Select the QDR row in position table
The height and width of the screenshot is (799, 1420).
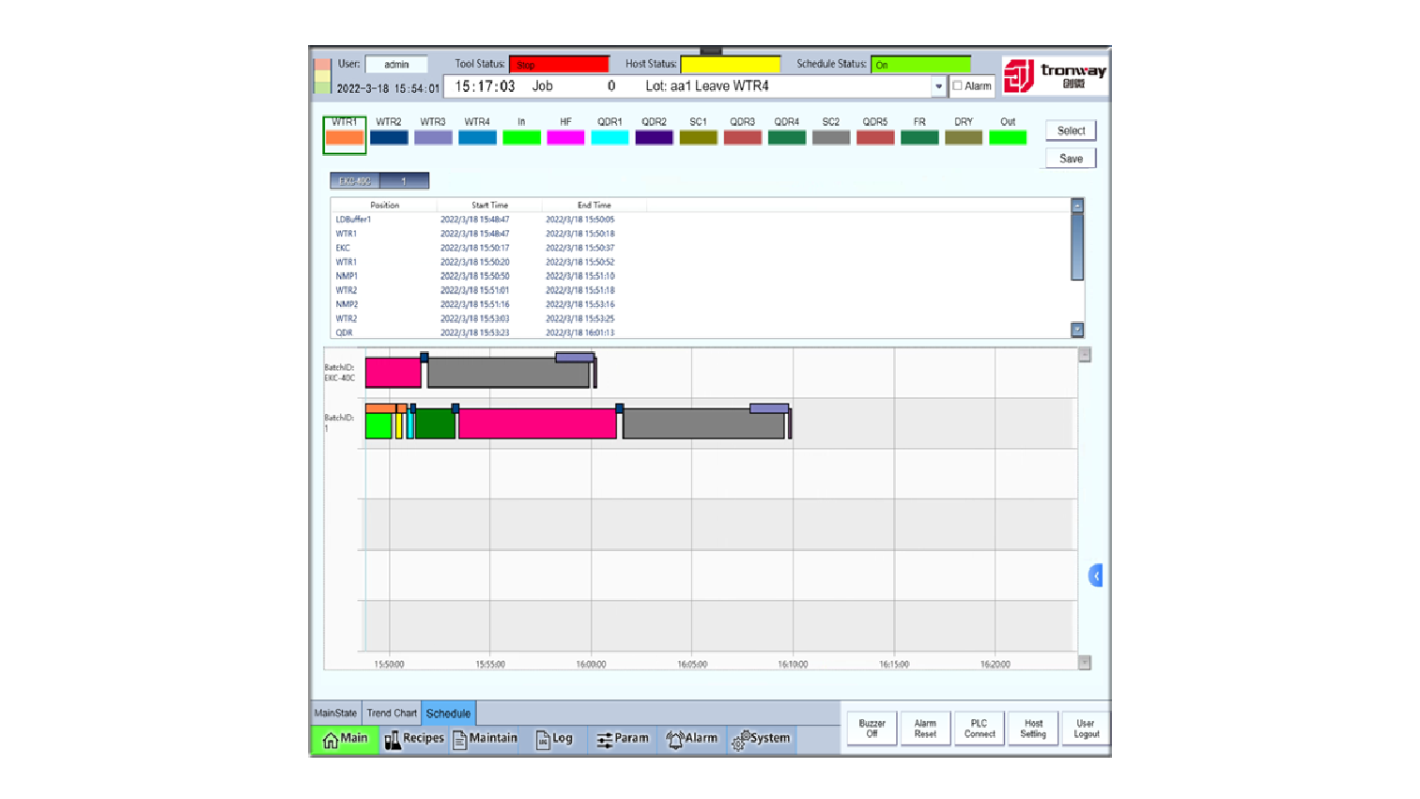tap(701, 332)
